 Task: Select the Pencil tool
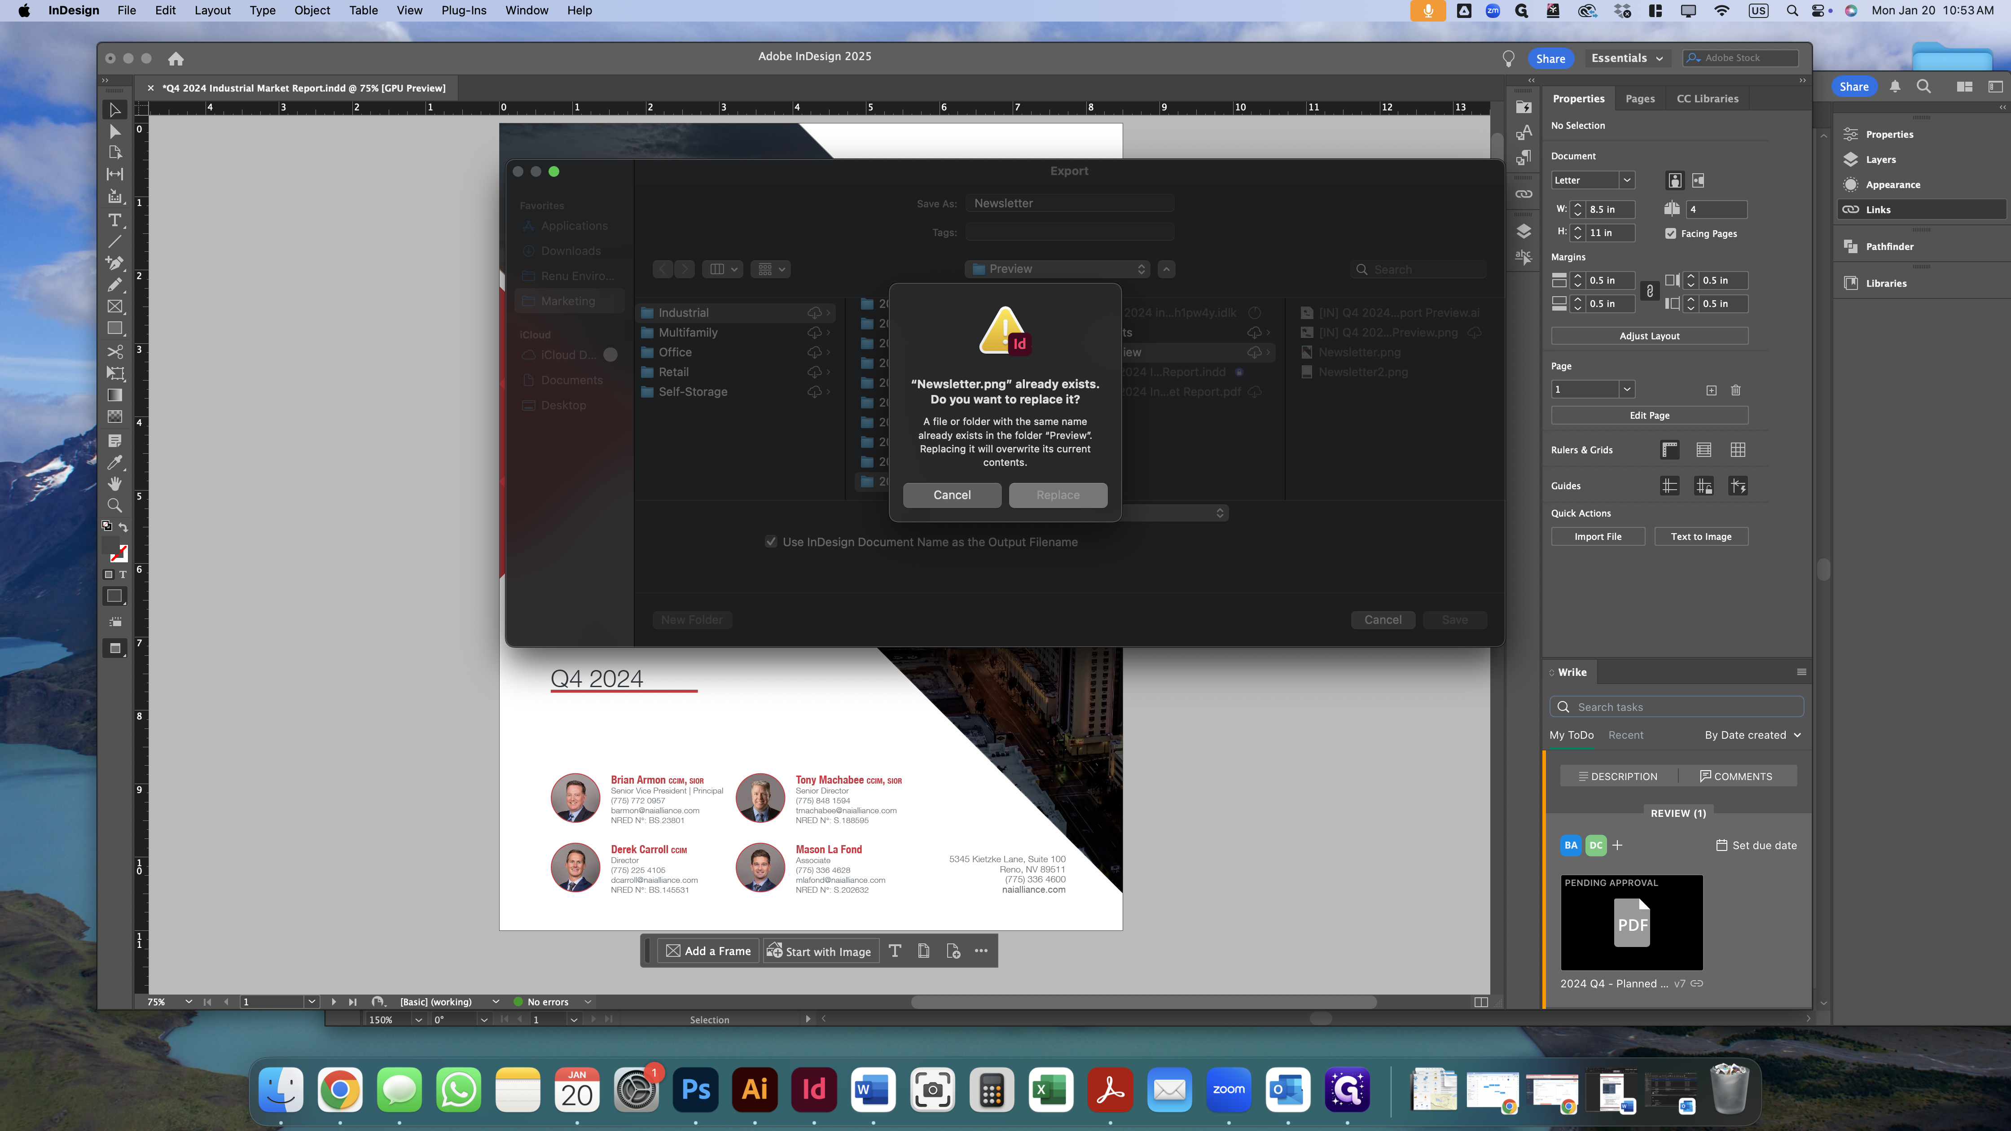tap(115, 285)
